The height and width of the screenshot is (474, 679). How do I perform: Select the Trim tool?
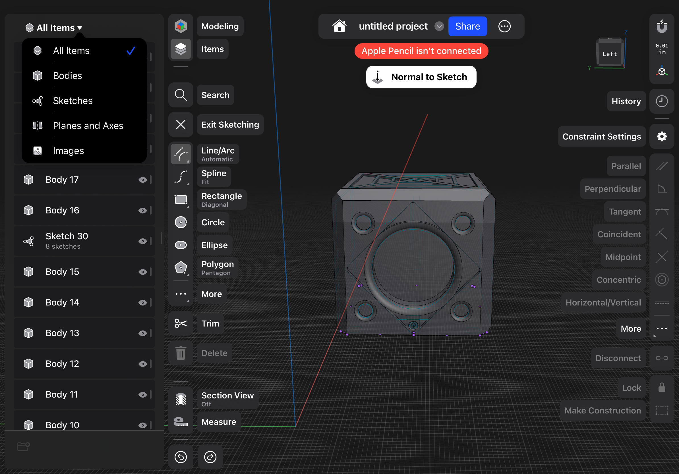click(x=210, y=323)
